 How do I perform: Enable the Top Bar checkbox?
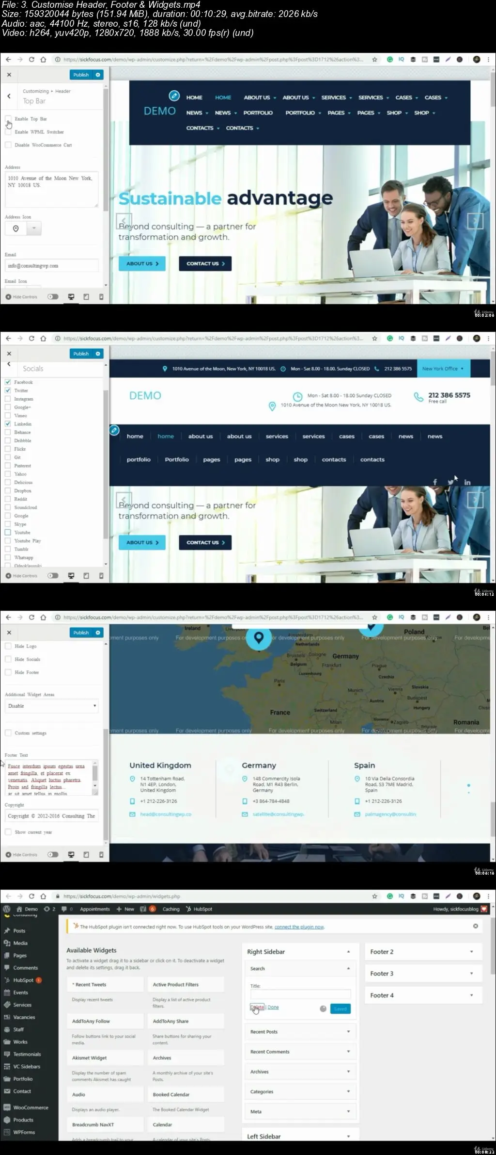[8, 118]
